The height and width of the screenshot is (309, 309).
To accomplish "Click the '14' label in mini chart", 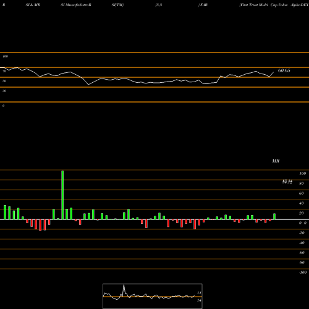I will 199,300.
